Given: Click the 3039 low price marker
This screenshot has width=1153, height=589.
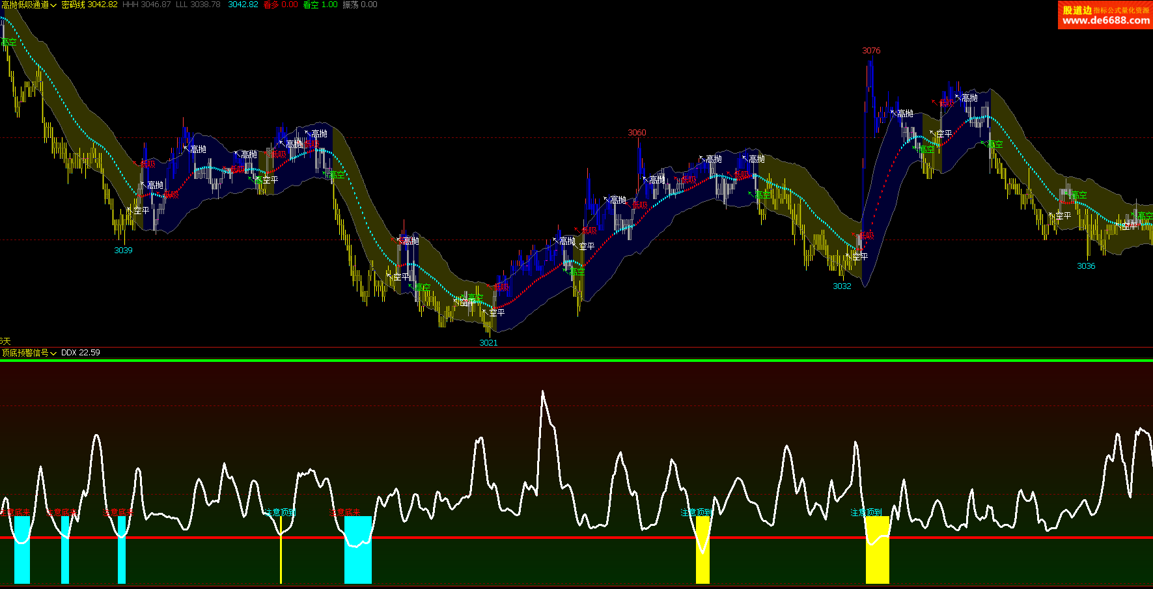Looking at the screenshot, I should pos(123,251).
